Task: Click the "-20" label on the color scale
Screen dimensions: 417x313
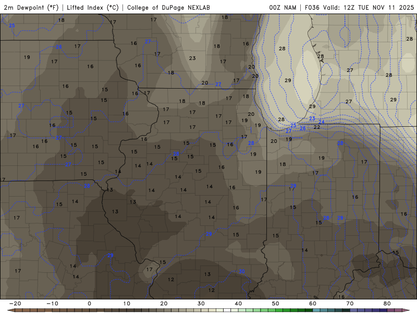Action: click(x=15, y=304)
